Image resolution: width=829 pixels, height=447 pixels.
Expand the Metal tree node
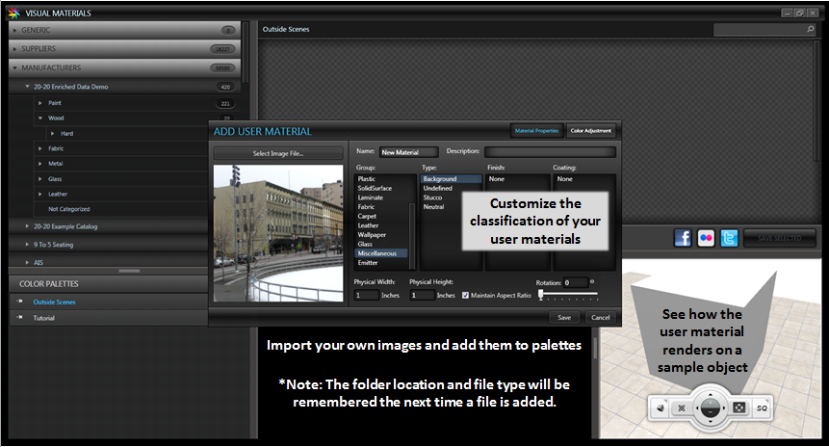40,164
